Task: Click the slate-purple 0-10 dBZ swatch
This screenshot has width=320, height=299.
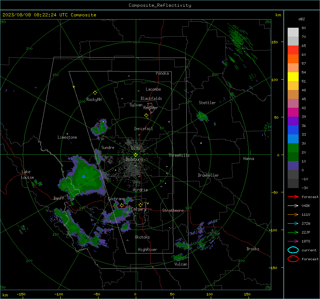Action: [x=293, y=166]
